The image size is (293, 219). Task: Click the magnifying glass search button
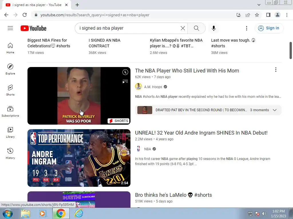tap(196, 28)
